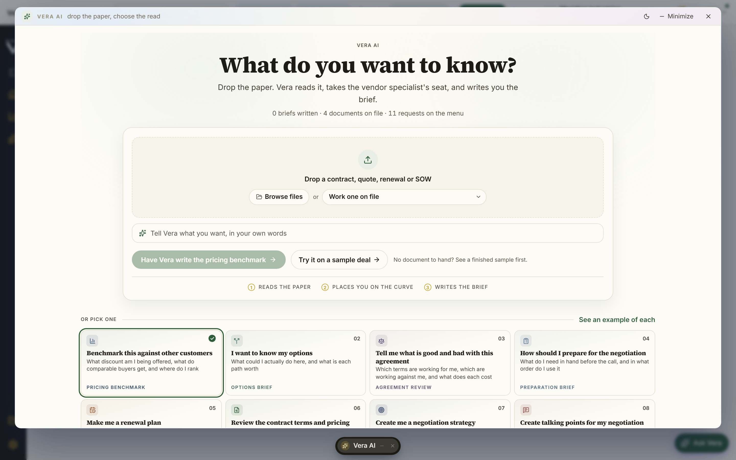Select How should I prepare for negotiation card
This screenshot has width=736, height=460.
point(584,363)
